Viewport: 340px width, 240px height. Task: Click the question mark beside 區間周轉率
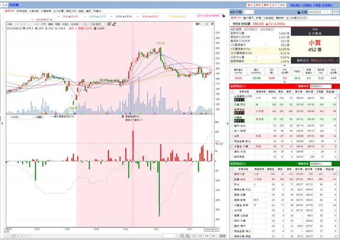click(256, 61)
